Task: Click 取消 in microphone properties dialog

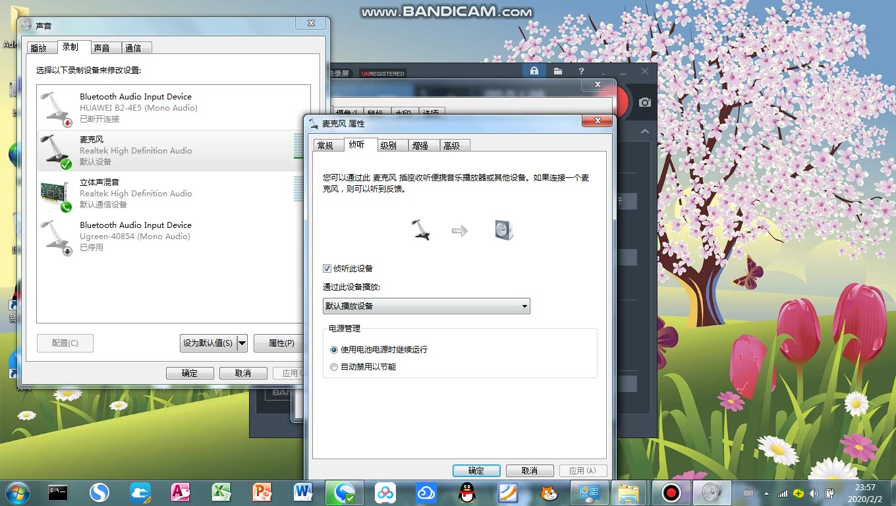Action: (x=530, y=470)
